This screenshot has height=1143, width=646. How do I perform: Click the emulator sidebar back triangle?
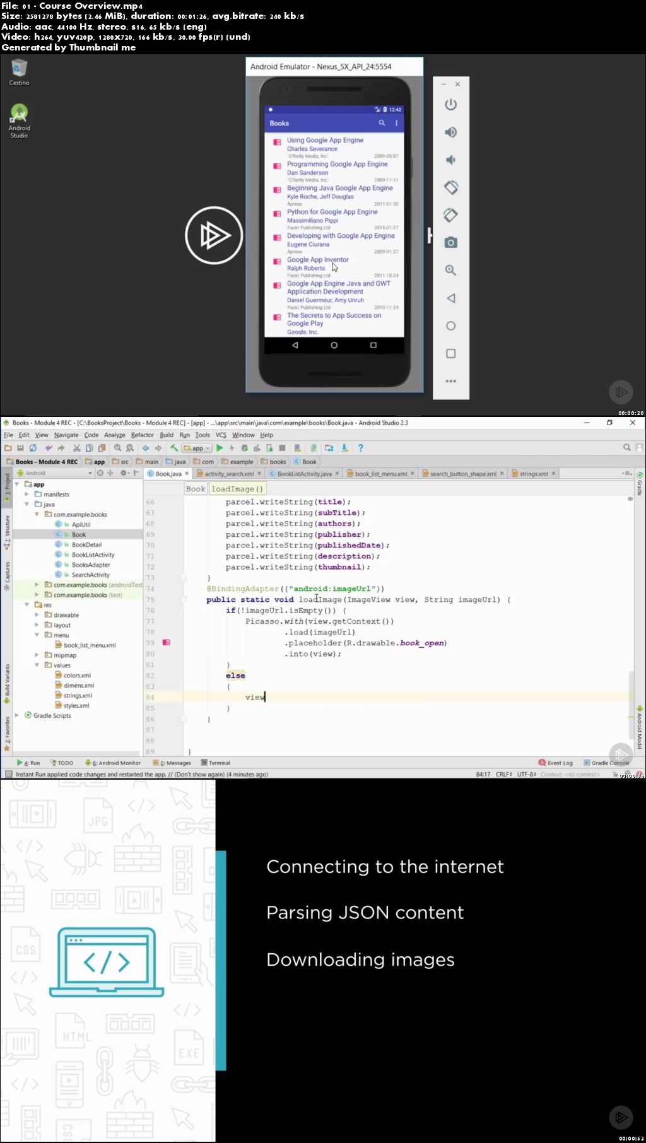tap(450, 298)
